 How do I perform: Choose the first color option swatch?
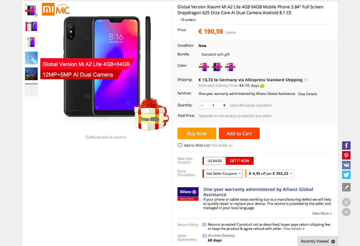tap(204, 67)
